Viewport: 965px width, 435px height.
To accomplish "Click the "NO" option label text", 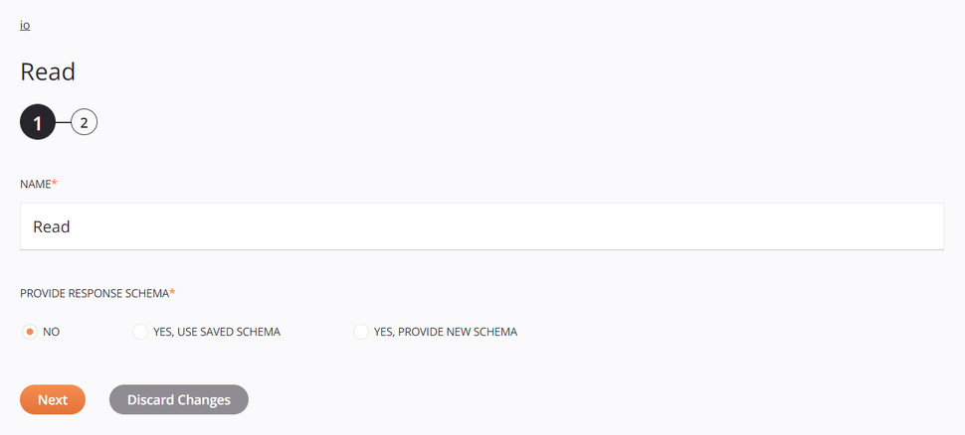I will [52, 332].
